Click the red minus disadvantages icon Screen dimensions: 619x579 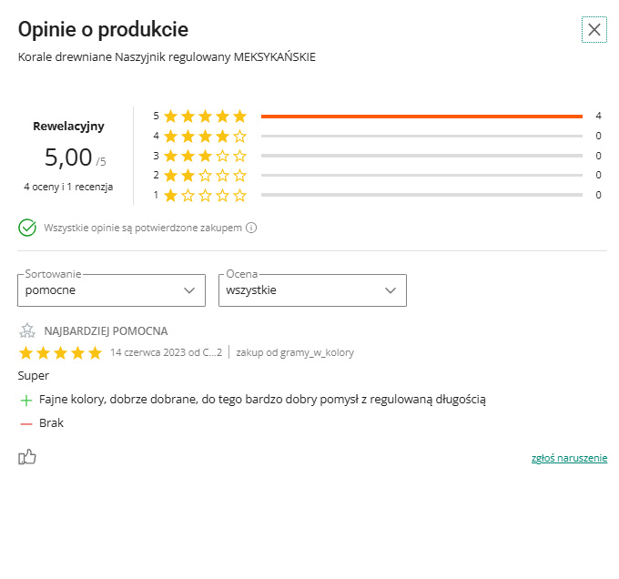click(x=26, y=423)
